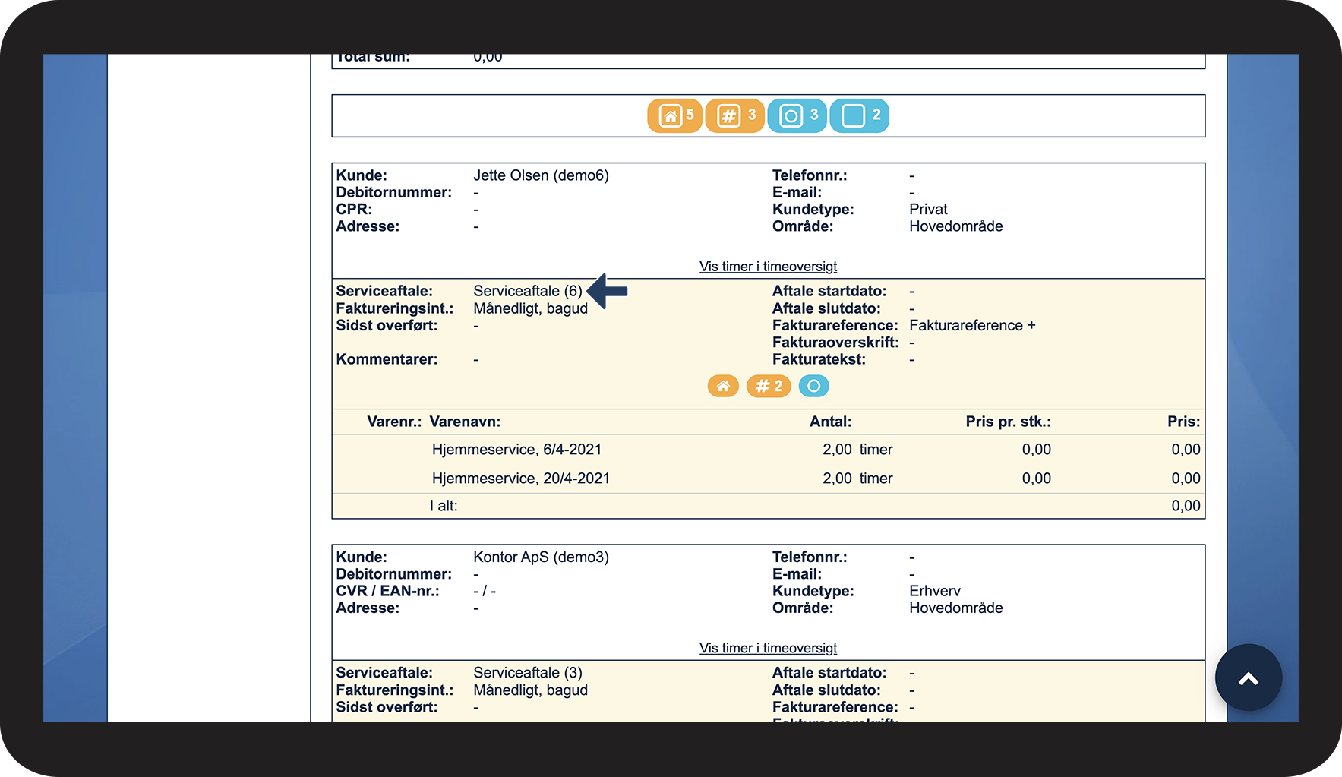Click the 'Fakturareference +' value
Viewport: 1342px width, 777px height.
[x=971, y=325]
